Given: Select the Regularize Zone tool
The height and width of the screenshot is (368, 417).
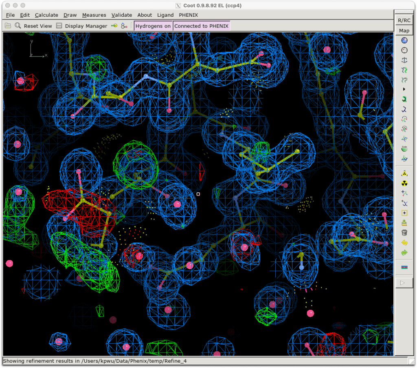Looking at the screenshot, I should (x=404, y=50).
